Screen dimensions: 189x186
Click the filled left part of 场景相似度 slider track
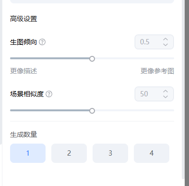[x=50, y=110]
